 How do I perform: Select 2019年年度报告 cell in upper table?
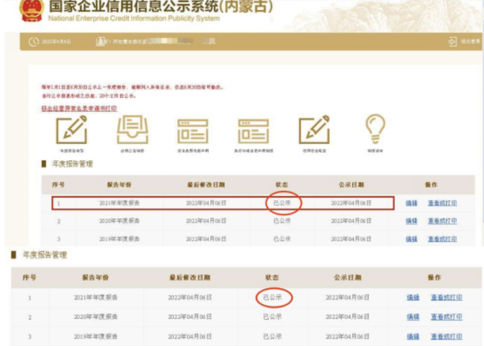(x=119, y=239)
